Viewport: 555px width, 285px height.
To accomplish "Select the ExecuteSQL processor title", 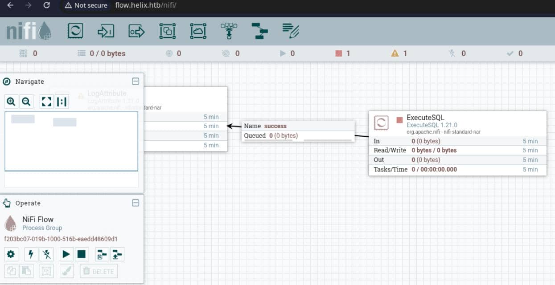I will (x=425, y=118).
